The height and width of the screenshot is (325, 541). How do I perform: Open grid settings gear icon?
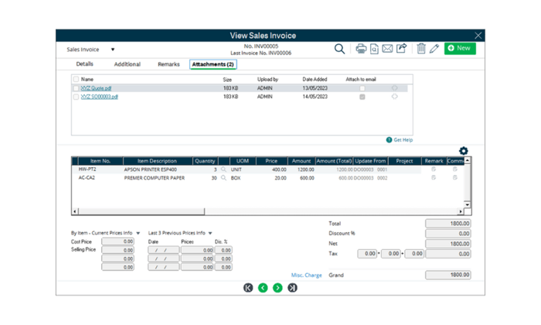[x=464, y=151]
